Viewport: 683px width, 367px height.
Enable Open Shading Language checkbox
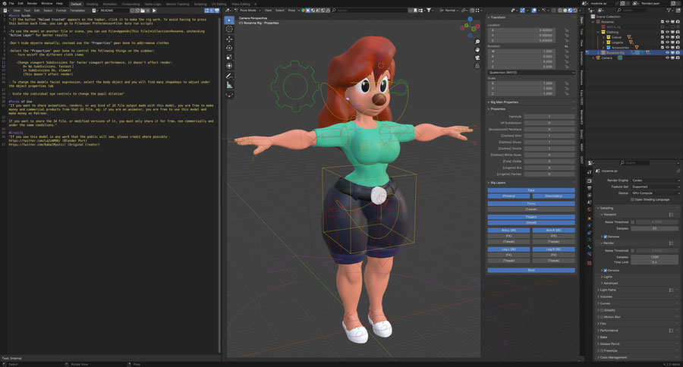tap(632, 200)
